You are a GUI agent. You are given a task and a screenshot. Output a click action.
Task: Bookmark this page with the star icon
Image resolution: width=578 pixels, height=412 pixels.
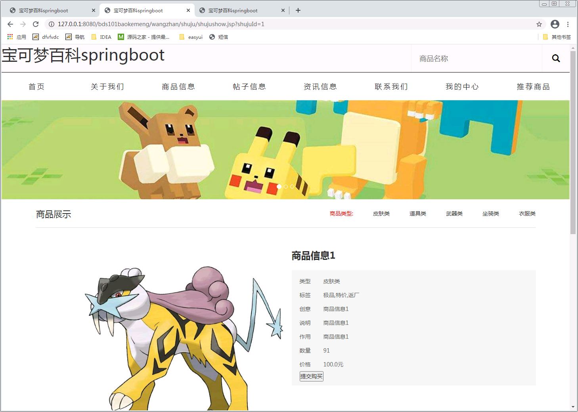click(539, 24)
